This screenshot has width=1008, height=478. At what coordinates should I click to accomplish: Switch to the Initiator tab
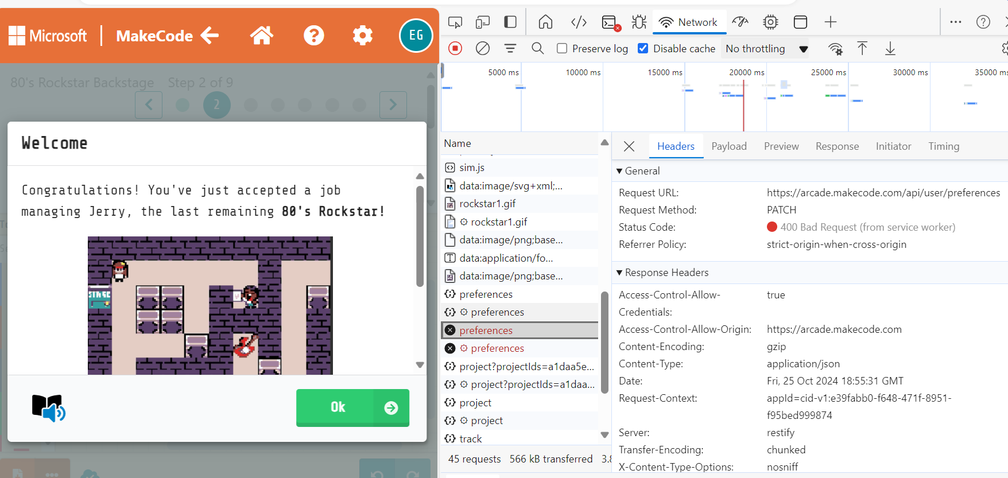tap(893, 146)
